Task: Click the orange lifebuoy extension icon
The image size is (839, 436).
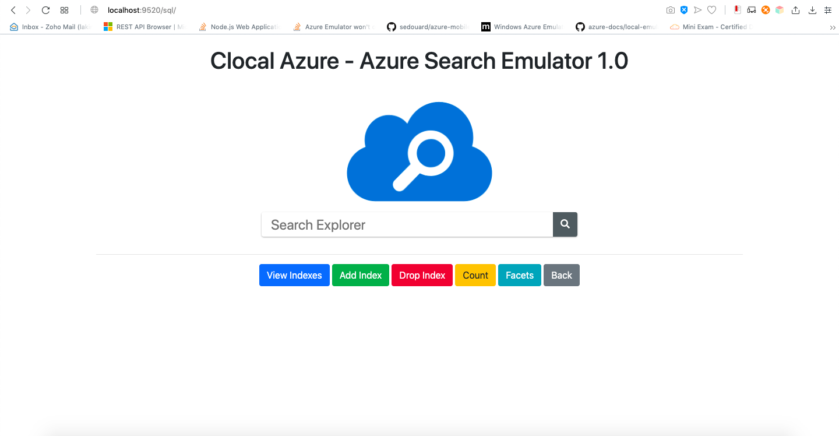Action: click(766, 10)
